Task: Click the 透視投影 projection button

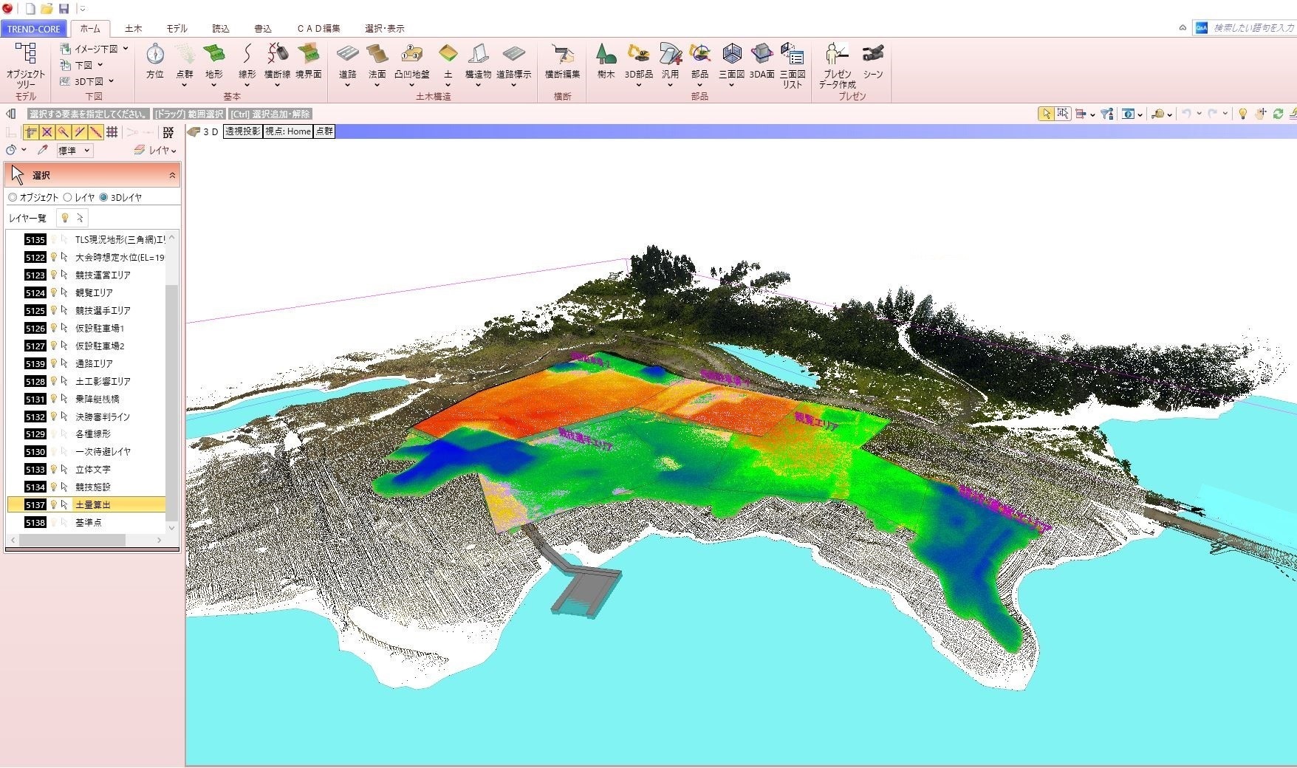Action: point(243,131)
